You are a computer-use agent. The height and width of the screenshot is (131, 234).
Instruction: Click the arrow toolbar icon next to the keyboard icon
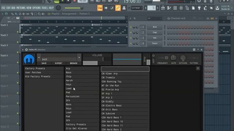tap(106, 8)
